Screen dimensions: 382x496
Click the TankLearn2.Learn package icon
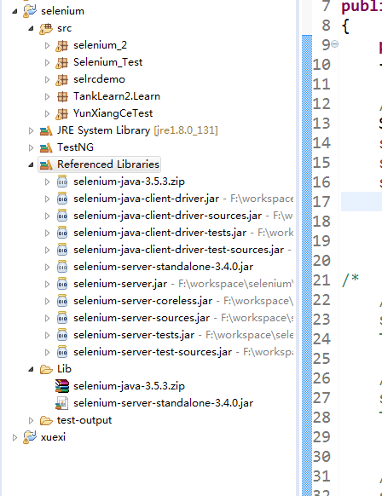pyautogui.click(x=62, y=96)
